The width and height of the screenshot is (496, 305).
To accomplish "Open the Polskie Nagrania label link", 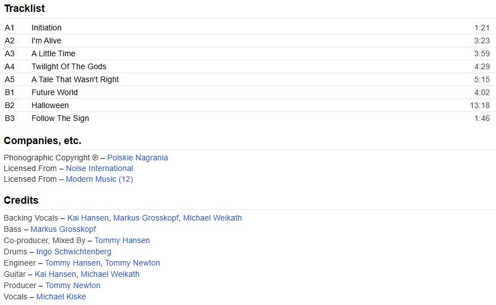I will pos(137,158).
